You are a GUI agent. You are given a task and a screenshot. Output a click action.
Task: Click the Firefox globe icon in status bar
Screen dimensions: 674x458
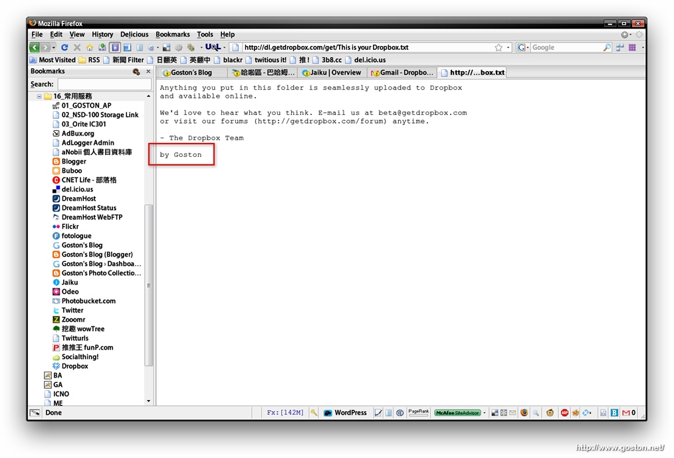[524, 412]
